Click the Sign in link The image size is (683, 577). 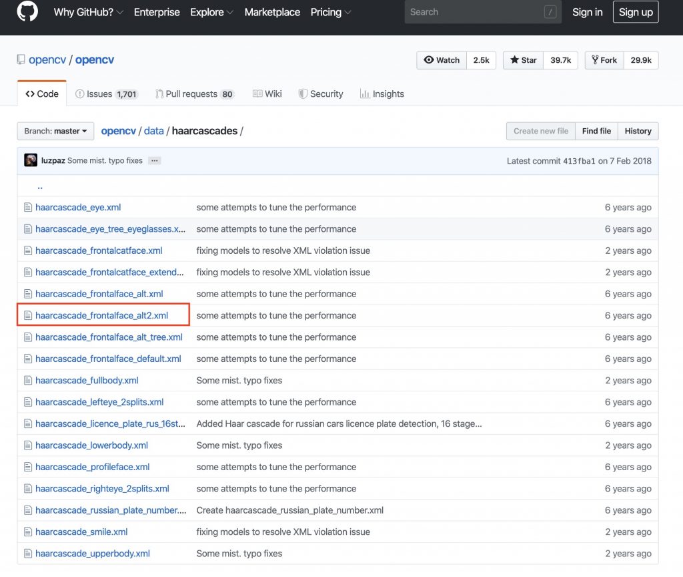click(587, 12)
